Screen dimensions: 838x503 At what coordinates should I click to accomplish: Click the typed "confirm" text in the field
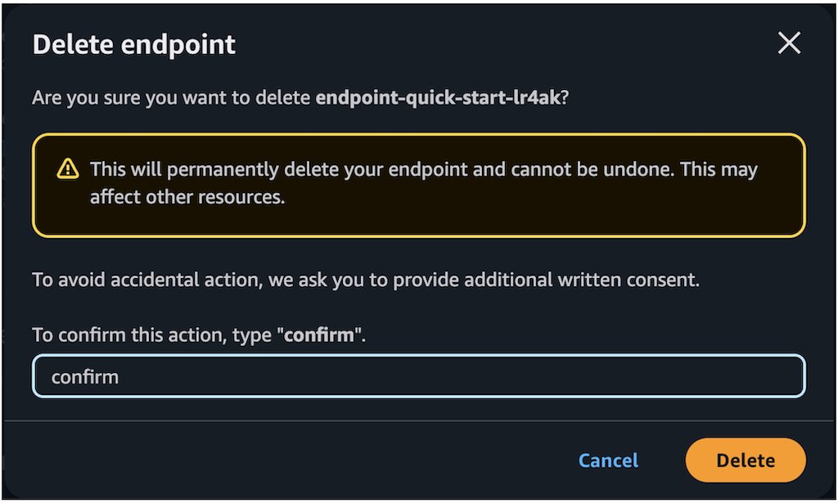coord(85,377)
